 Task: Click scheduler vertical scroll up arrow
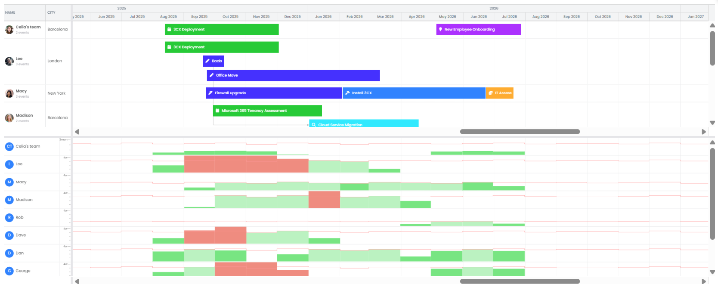(x=712, y=26)
